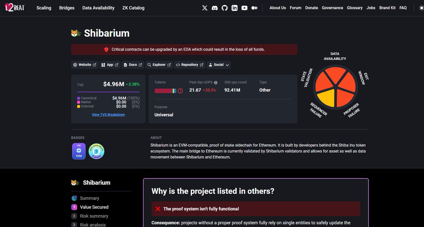Open the Brand Kit link
Viewport: 424px width, 227px height.
click(x=387, y=8)
